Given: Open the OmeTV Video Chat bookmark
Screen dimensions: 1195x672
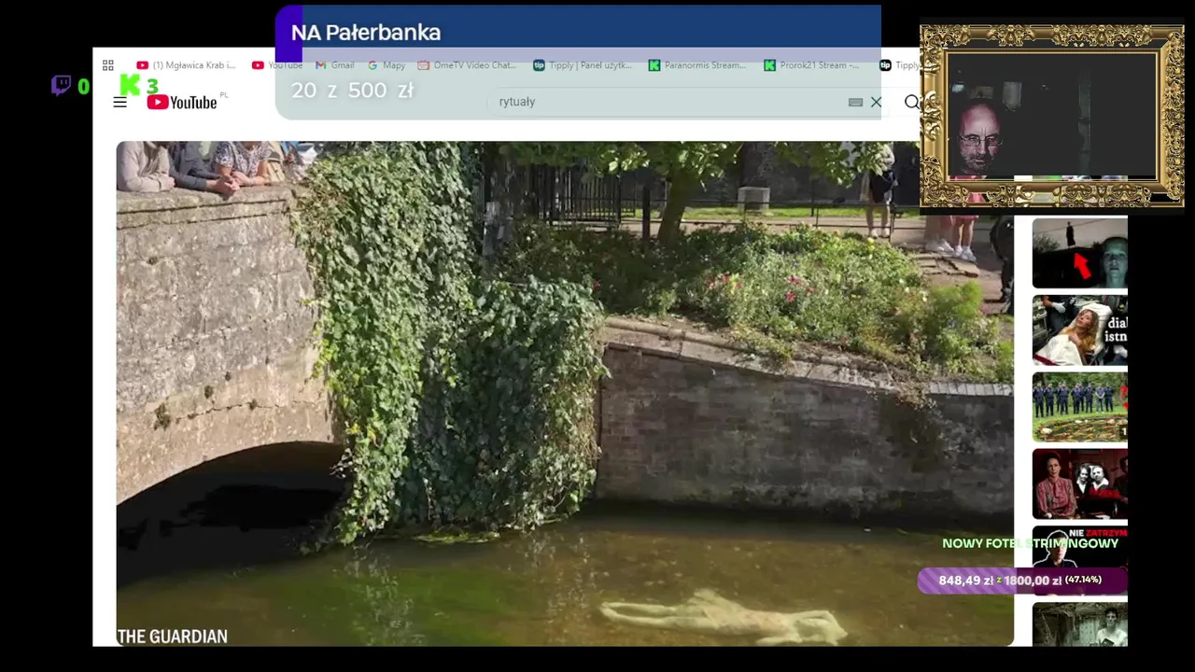Looking at the screenshot, I should coord(467,65).
